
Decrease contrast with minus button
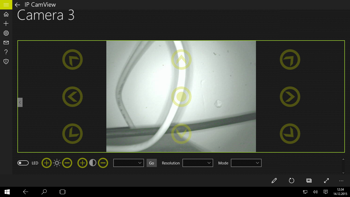click(103, 163)
